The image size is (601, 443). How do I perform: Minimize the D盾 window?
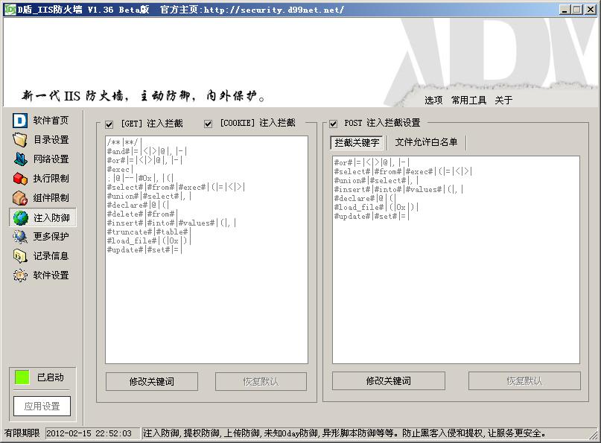(x=564, y=10)
